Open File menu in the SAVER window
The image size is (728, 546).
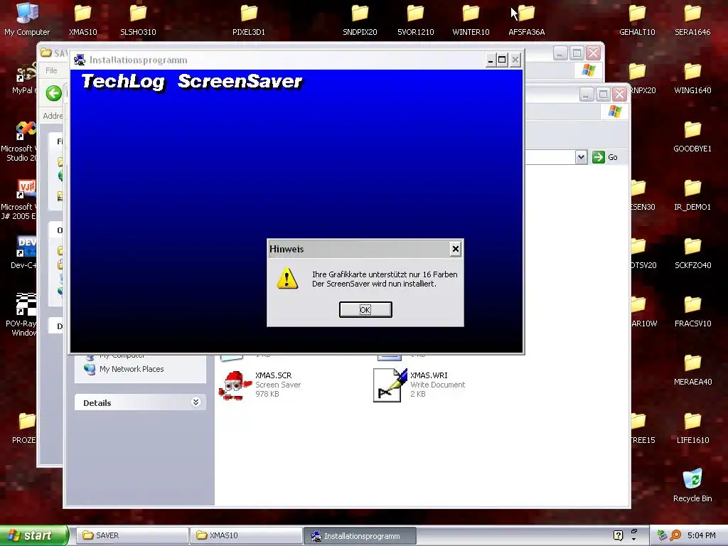[x=51, y=70]
